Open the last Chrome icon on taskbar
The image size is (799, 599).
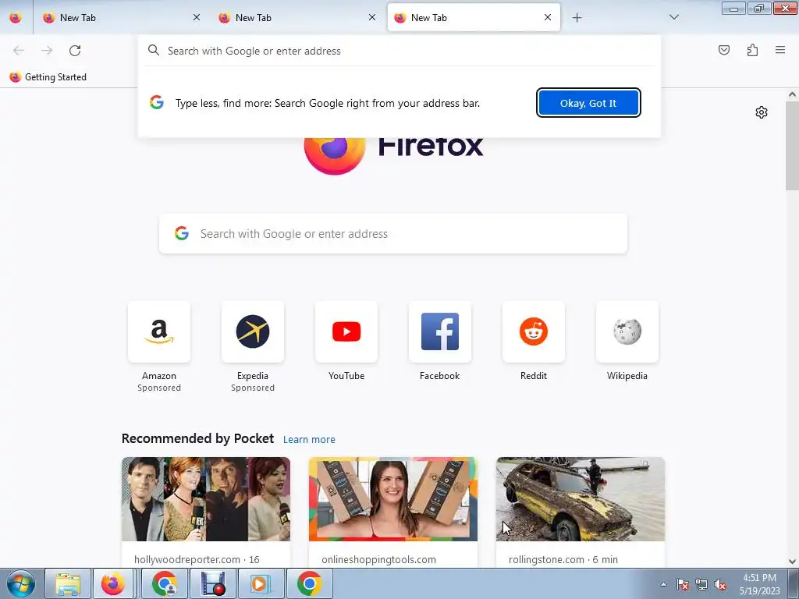pyautogui.click(x=309, y=583)
